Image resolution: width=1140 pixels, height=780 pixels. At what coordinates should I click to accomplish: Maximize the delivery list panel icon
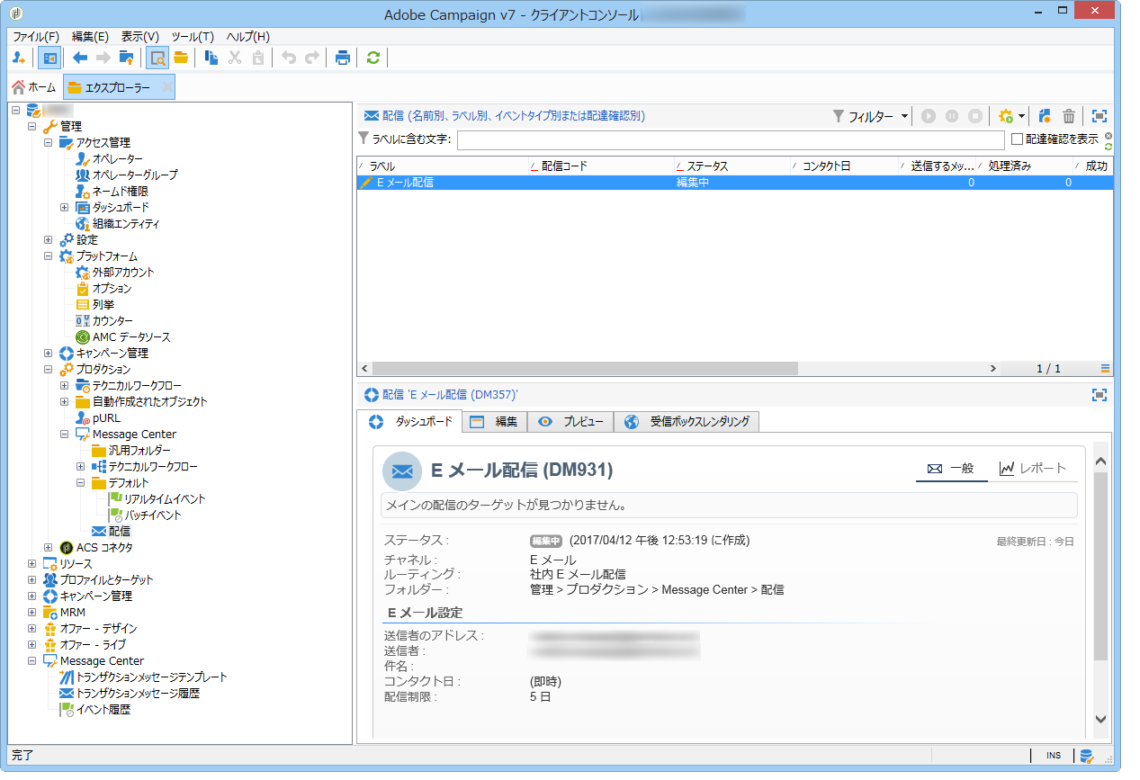point(1099,116)
